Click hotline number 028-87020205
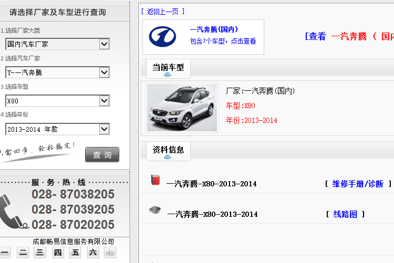The width and height of the screenshot is (394, 263). (73, 225)
